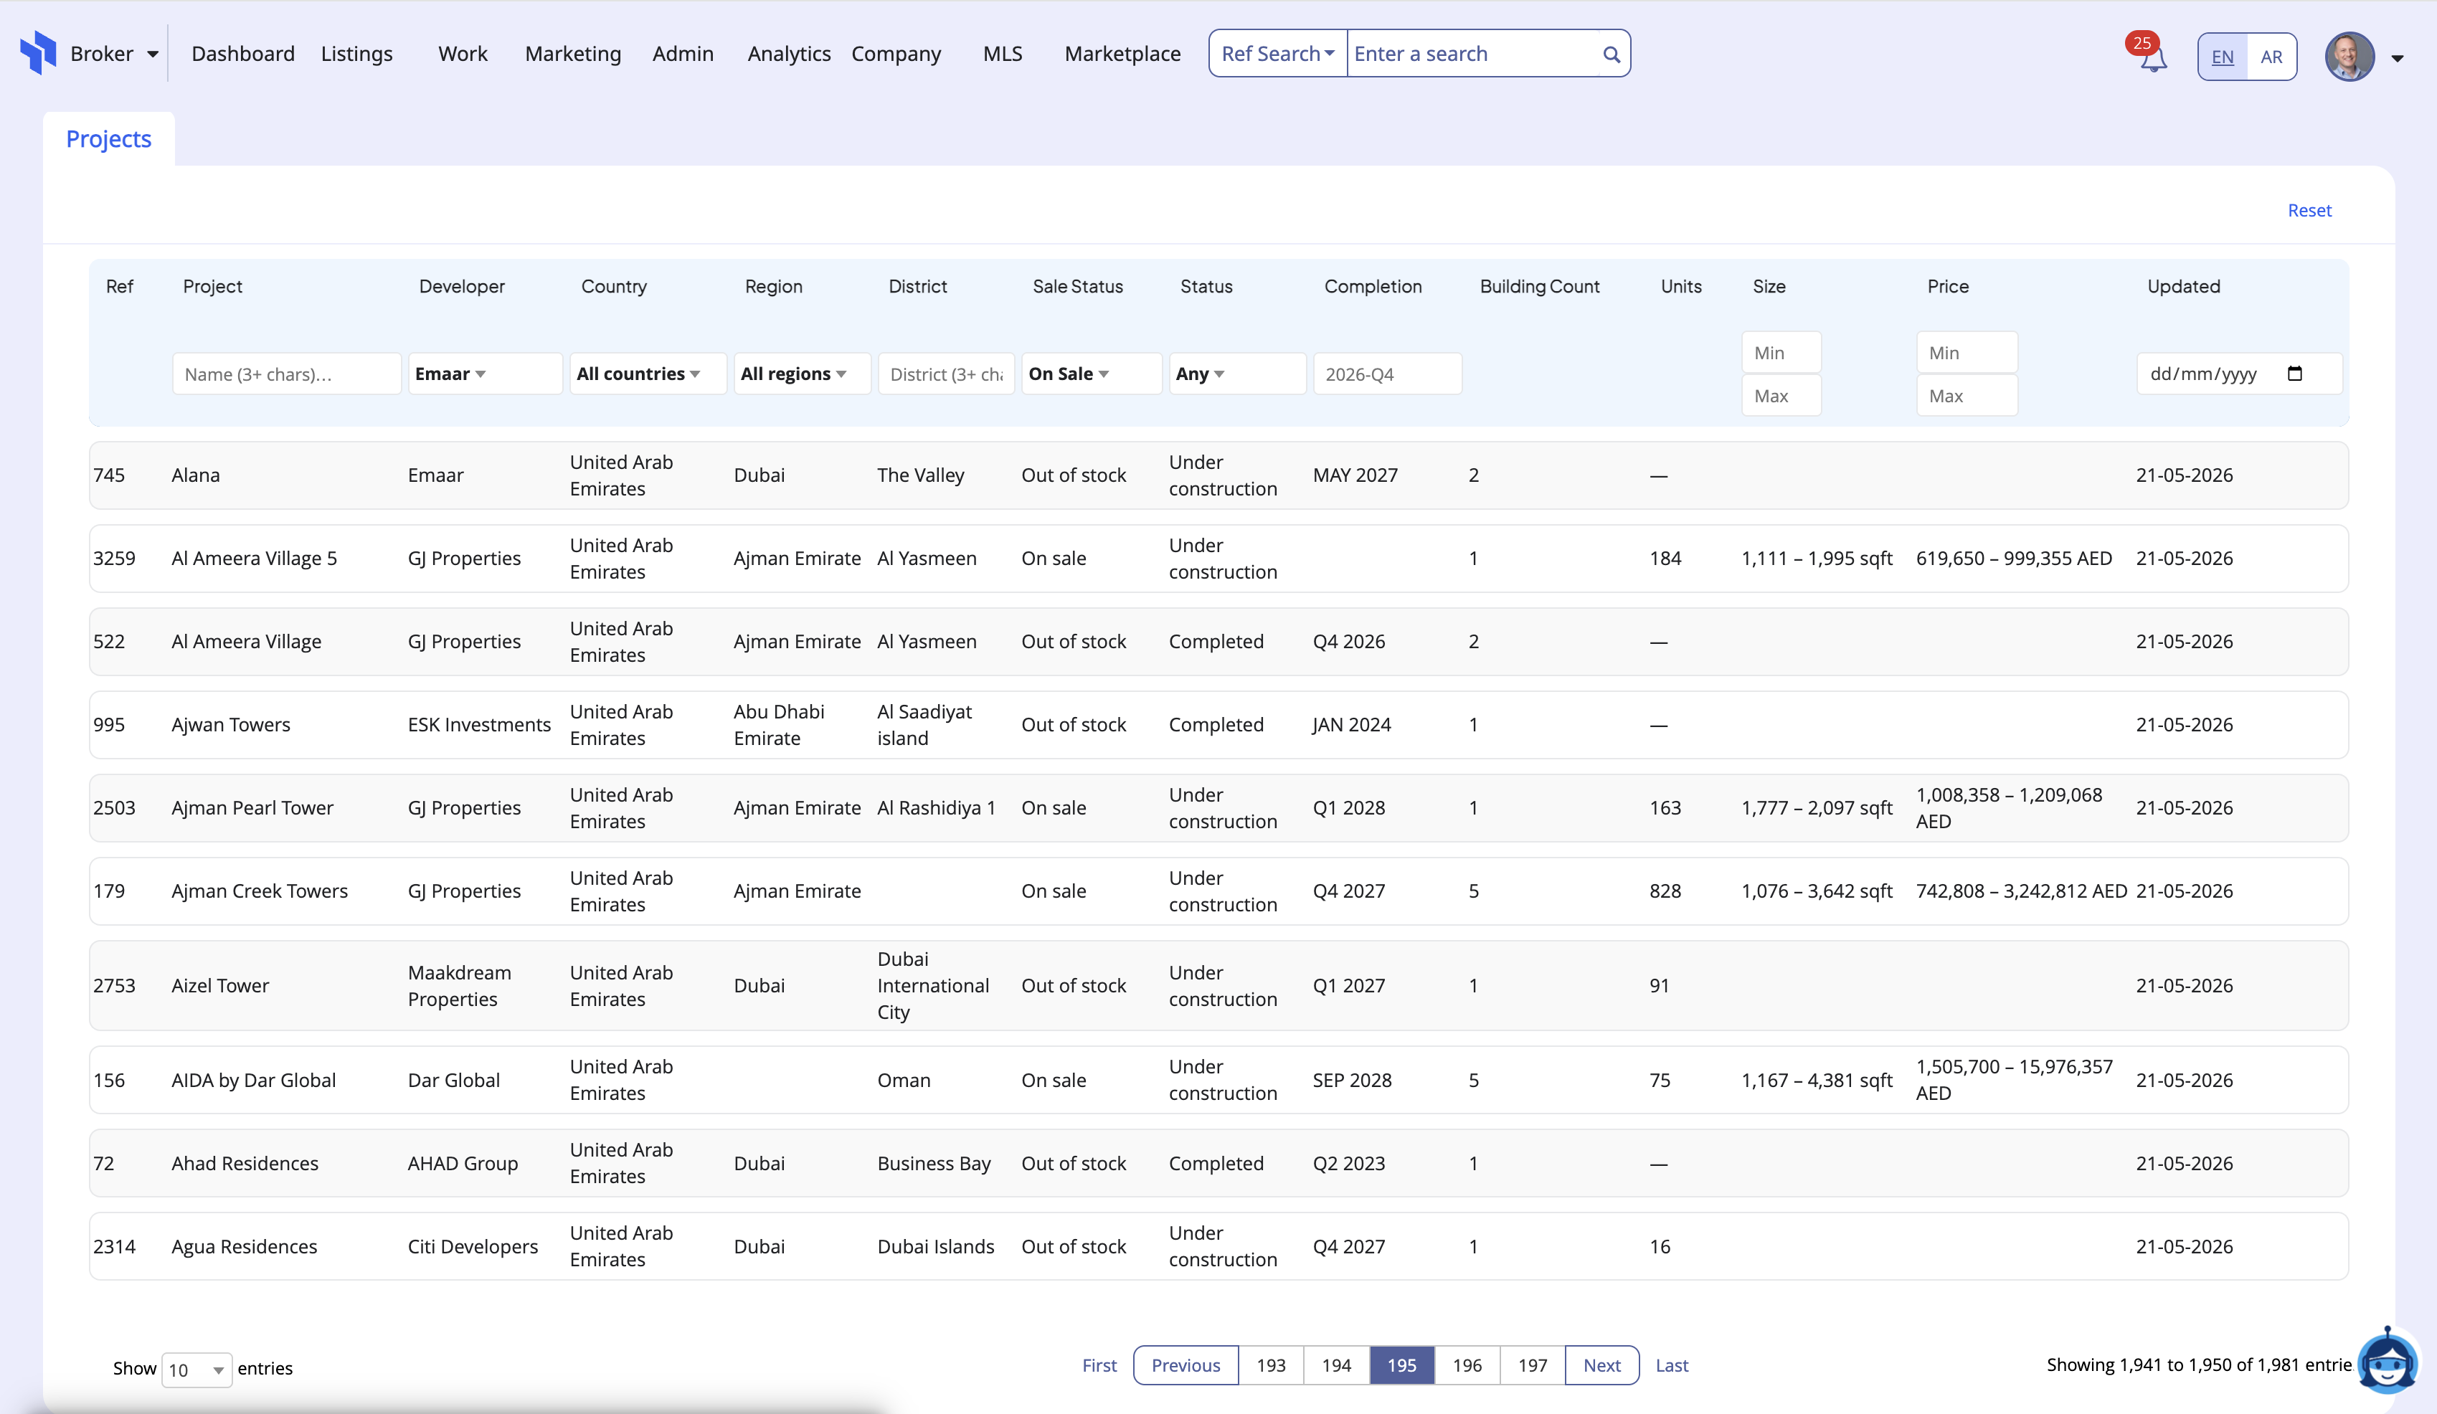
Task: Open the Ajman Creek Towers row
Action: tap(1218, 892)
